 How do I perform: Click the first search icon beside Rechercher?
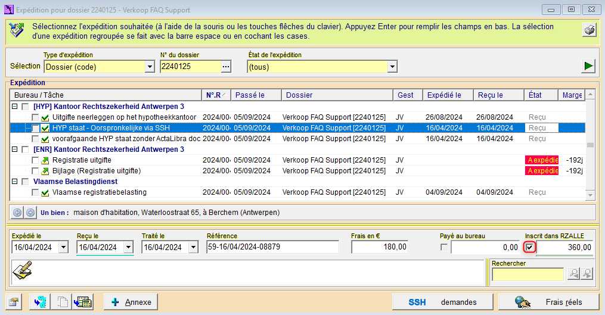tap(574, 273)
